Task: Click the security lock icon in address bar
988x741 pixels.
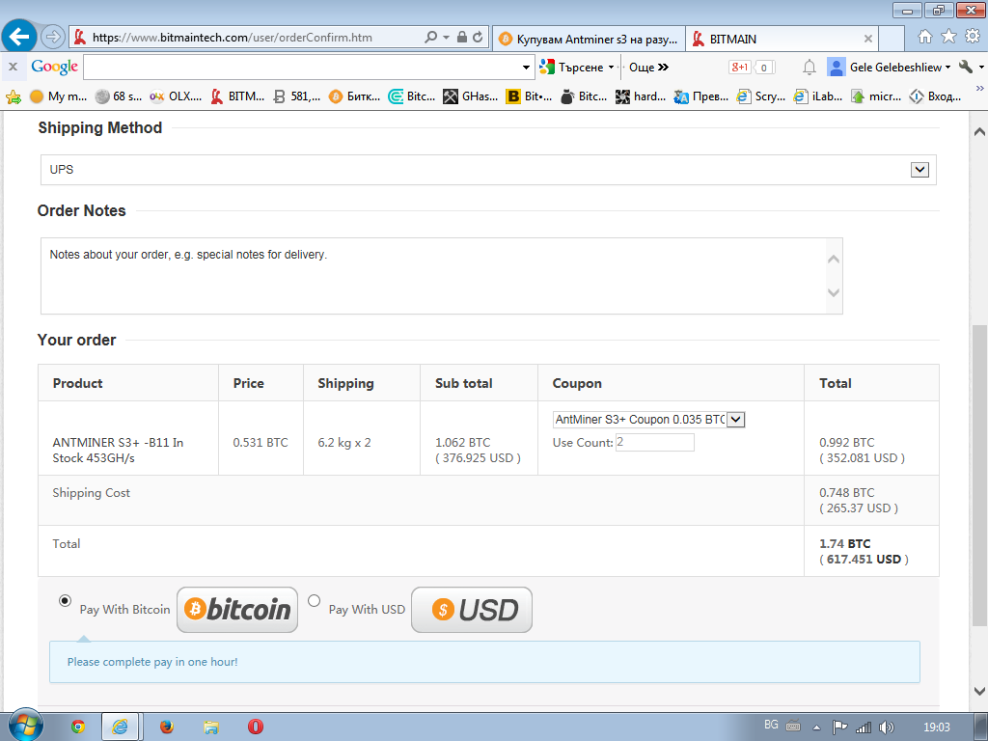Action: tap(462, 38)
